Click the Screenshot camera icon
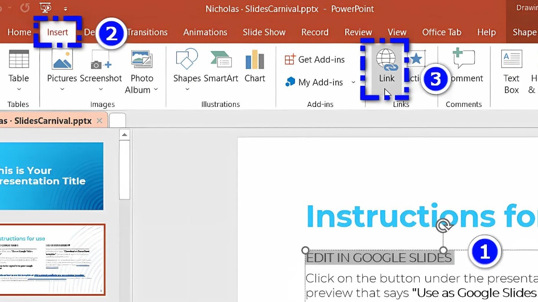The image size is (538, 302). point(101,60)
